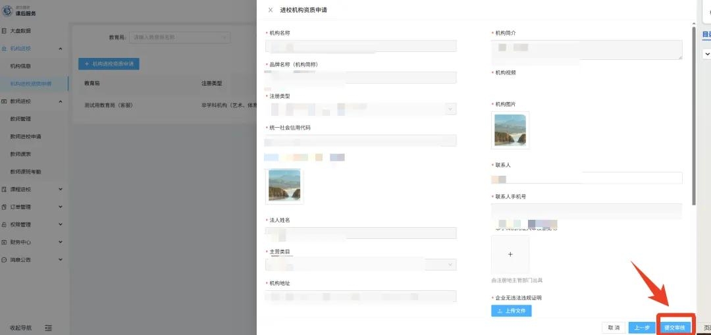Click the plus upload box for certificate image
This screenshot has height=335, width=711.
[x=510, y=254]
